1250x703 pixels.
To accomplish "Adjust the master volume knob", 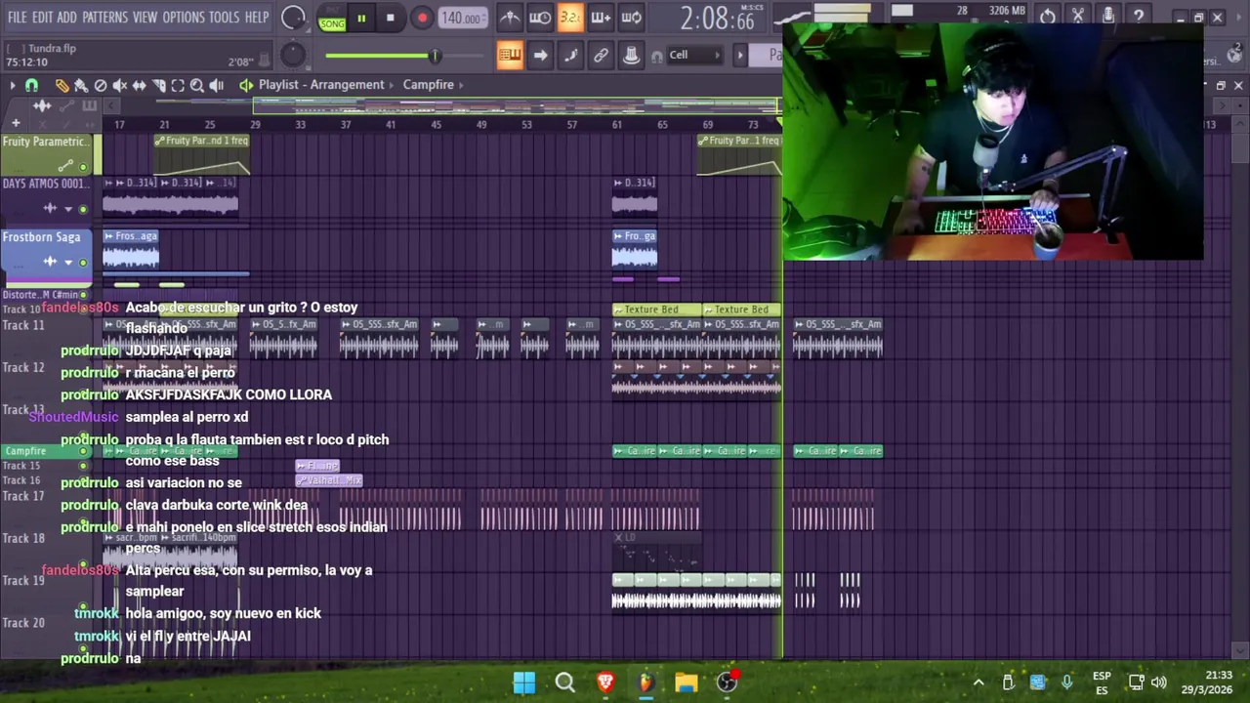I will pyautogui.click(x=292, y=18).
